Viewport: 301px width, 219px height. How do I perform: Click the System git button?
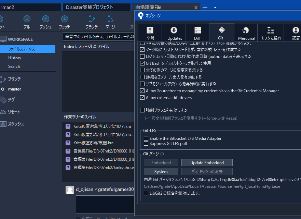161,172
